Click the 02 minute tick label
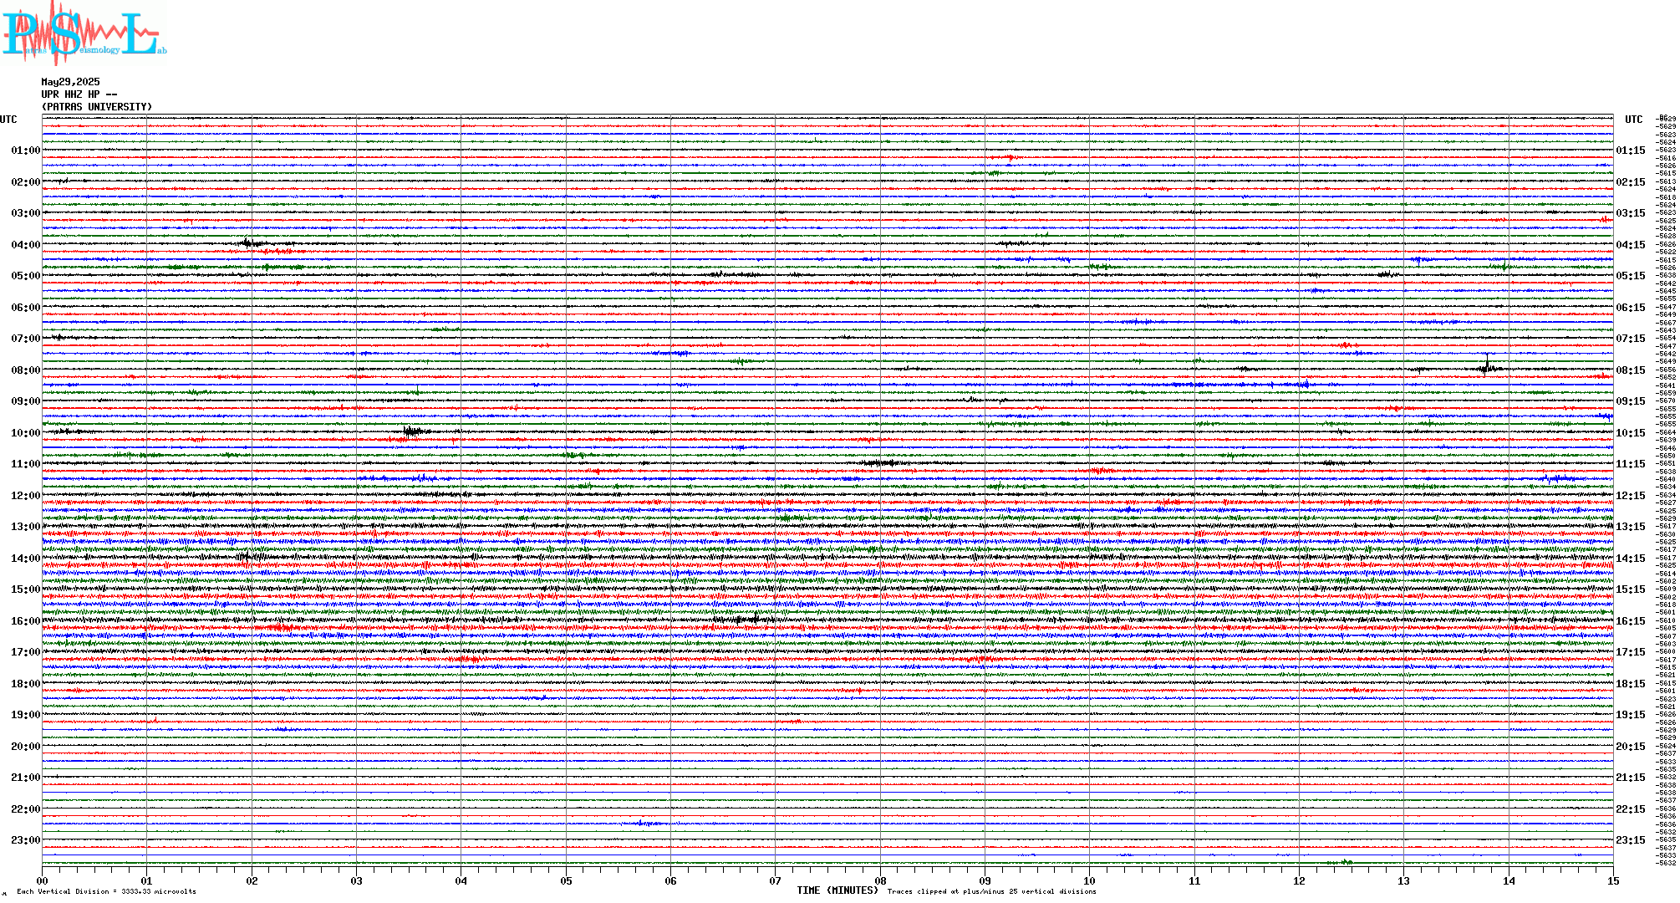The width and height of the screenshot is (1680, 903). pos(252,880)
